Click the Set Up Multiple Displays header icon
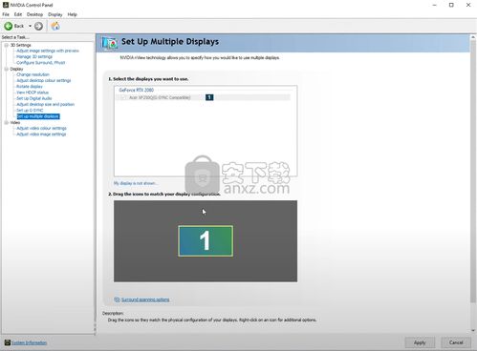This screenshot has height=351, width=477. 110,43
